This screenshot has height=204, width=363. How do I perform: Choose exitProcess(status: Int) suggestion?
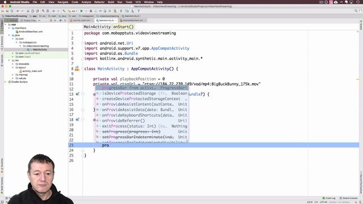(x=142, y=126)
